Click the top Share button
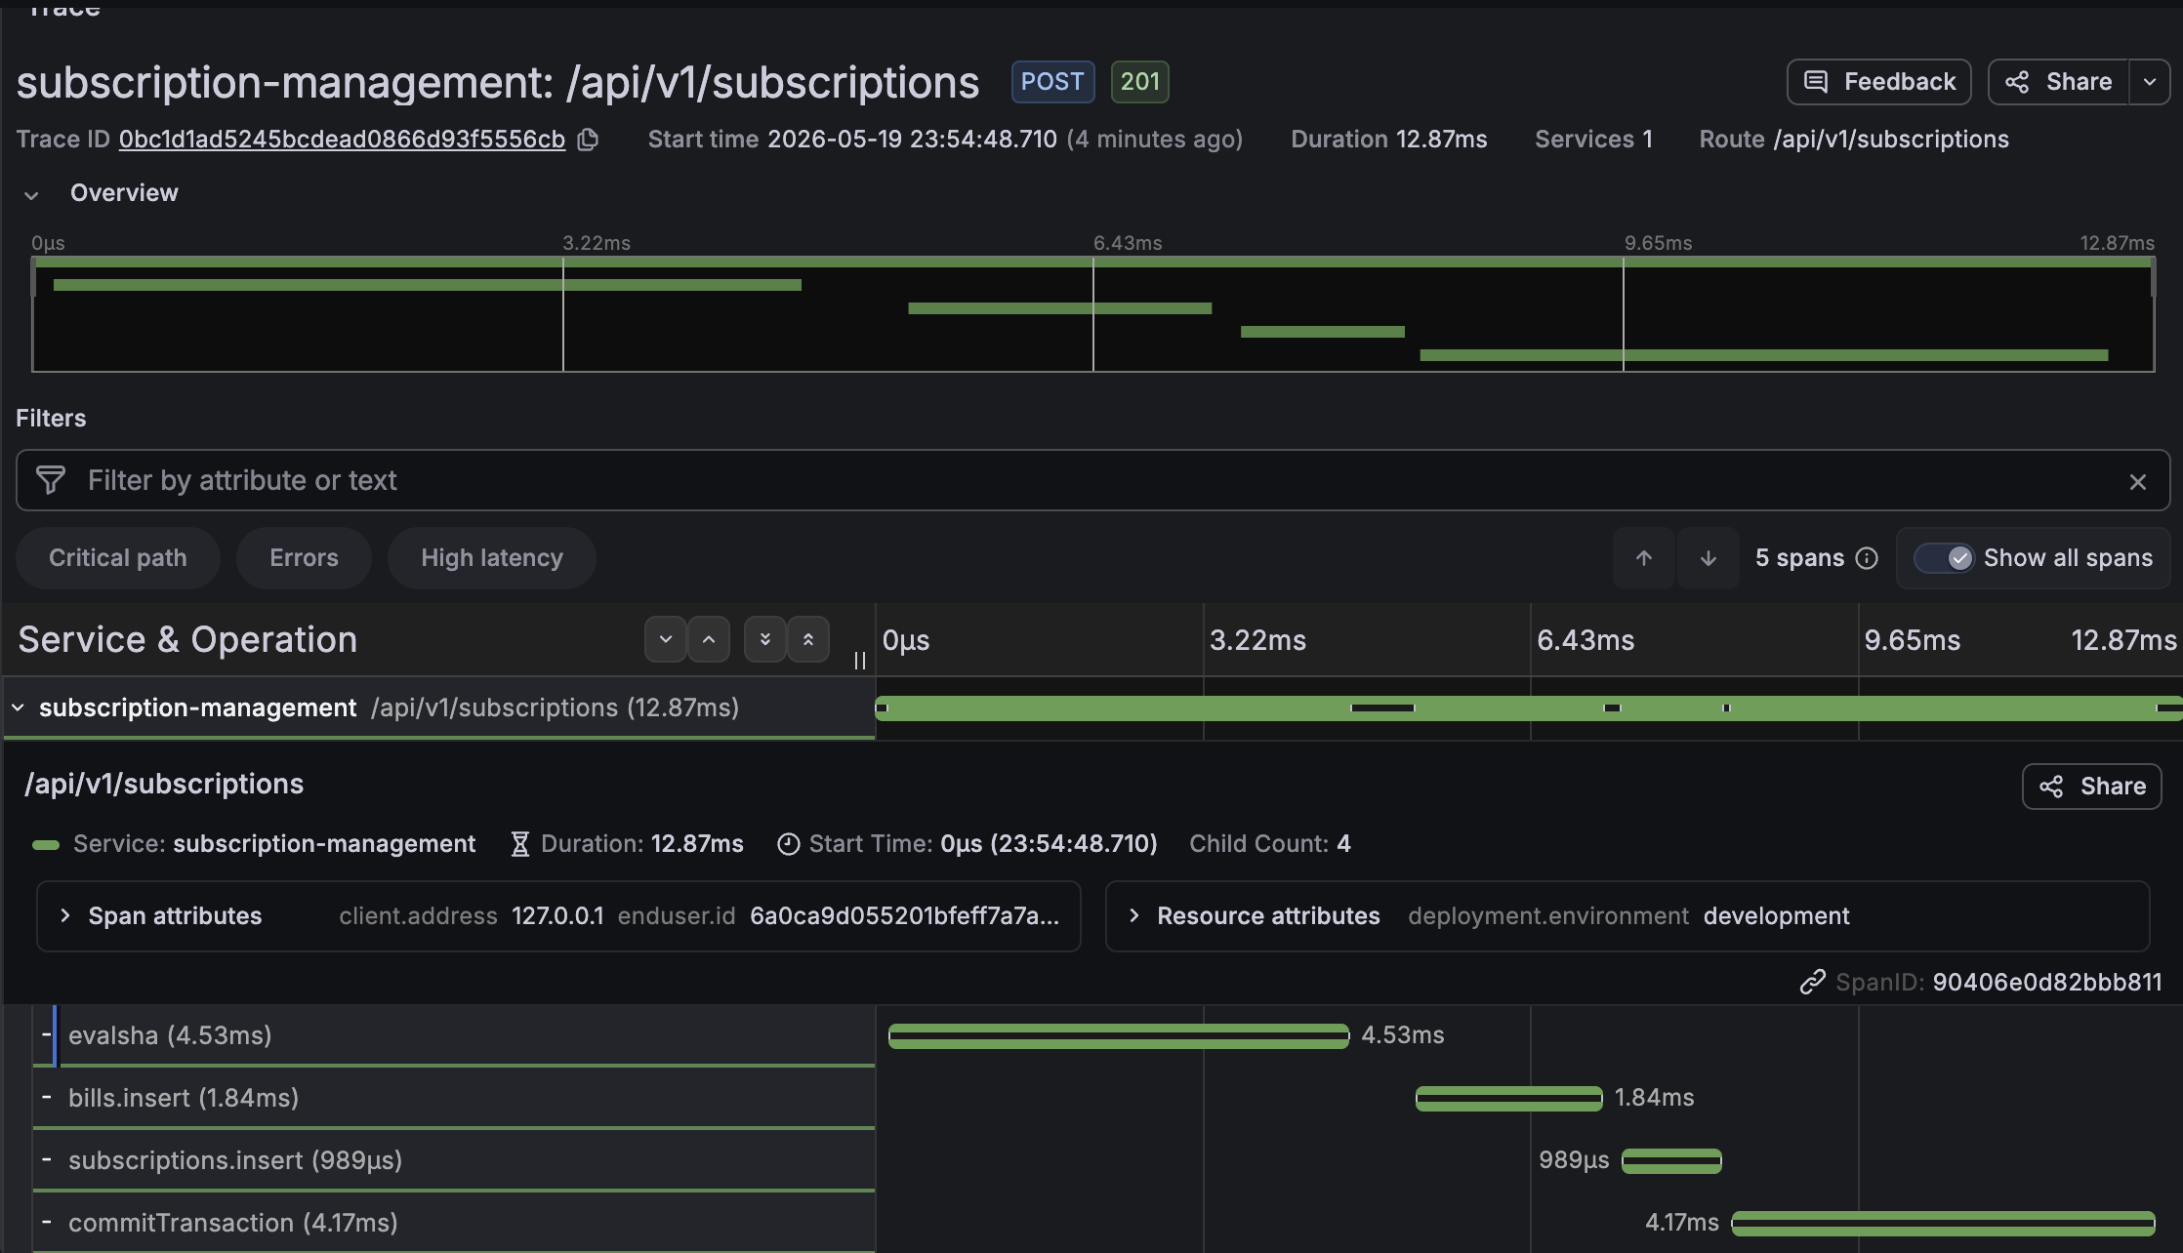Screen dimensions: 2183x1253 (x=2060, y=82)
